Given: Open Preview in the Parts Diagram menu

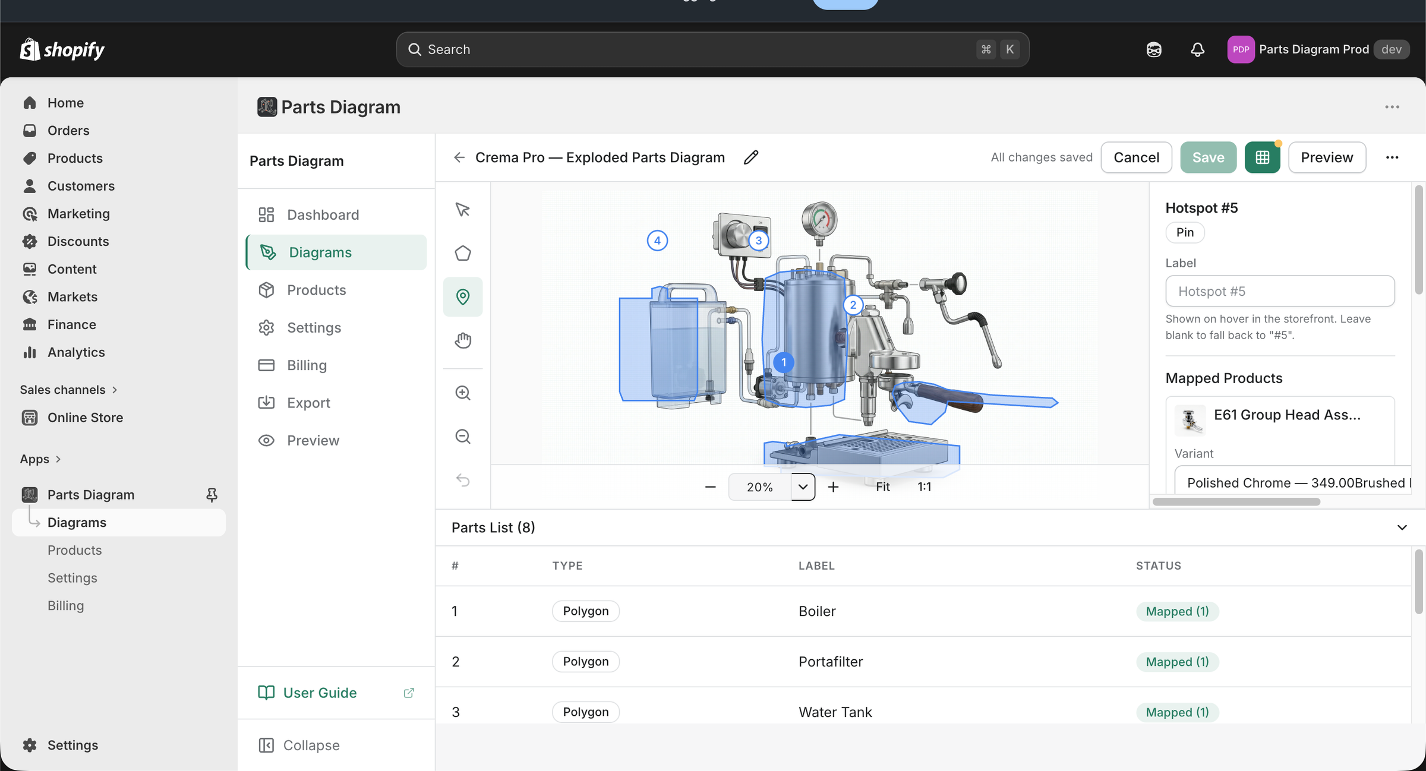Looking at the screenshot, I should pyautogui.click(x=336, y=440).
